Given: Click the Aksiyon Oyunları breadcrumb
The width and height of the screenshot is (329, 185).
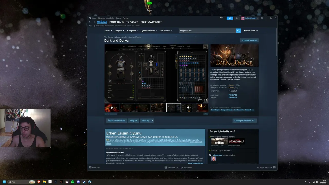Looking at the screenshot, I should 121,37.
